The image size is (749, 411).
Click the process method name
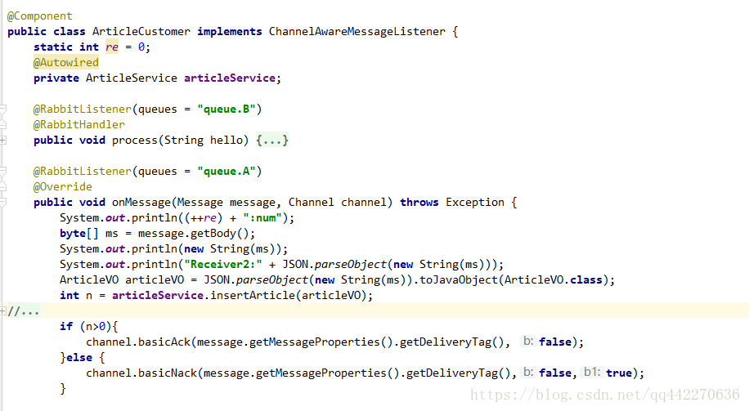[135, 140]
